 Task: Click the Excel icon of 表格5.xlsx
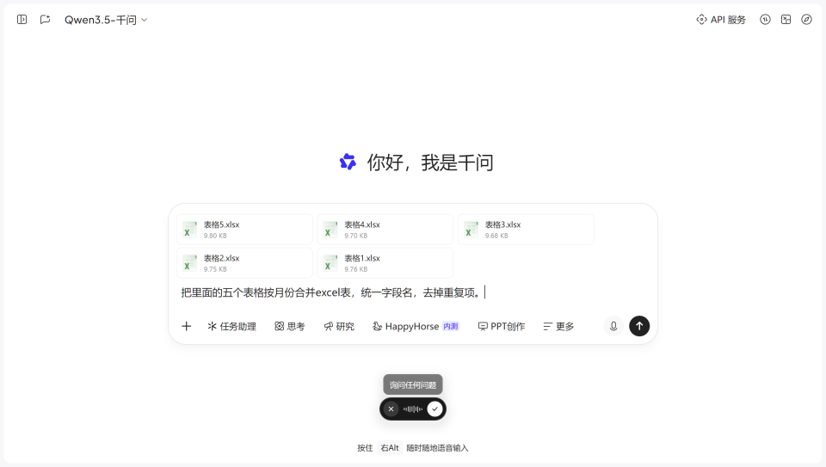tap(189, 230)
